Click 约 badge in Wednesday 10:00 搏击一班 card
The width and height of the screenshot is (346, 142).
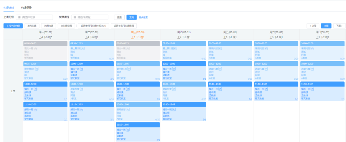(x=128, y=89)
